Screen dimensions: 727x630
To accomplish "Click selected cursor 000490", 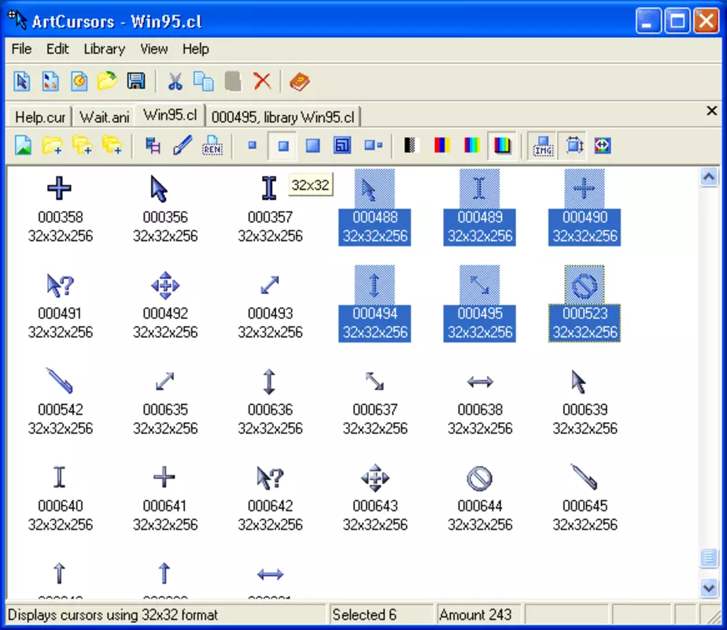I will (584, 207).
